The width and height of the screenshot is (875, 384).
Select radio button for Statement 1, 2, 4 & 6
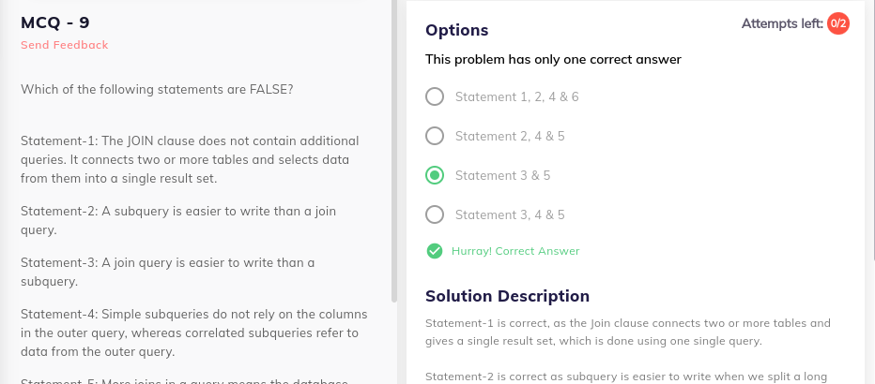(x=434, y=96)
